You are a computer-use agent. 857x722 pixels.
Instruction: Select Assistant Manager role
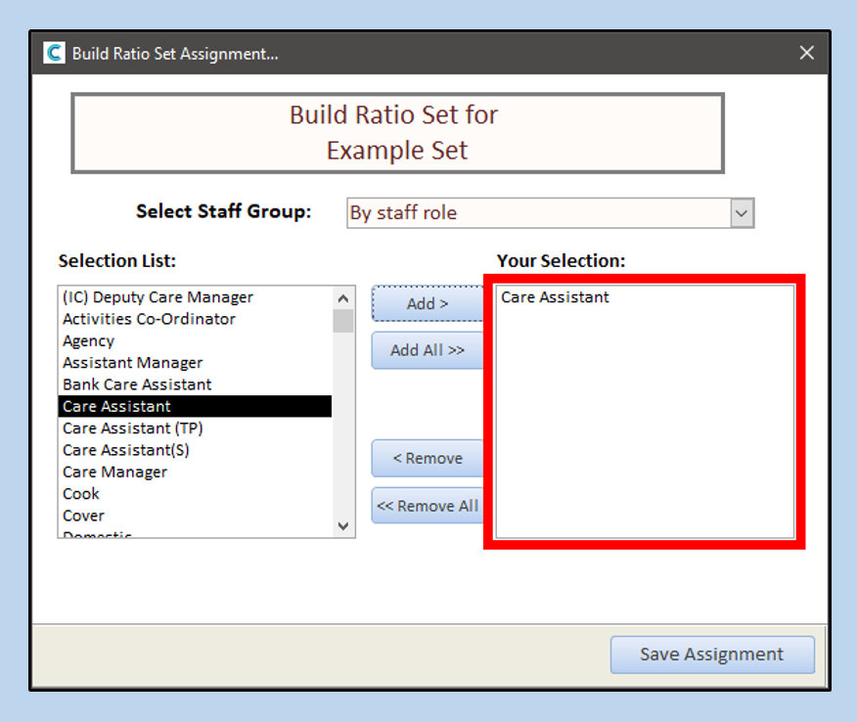tap(132, 363)
